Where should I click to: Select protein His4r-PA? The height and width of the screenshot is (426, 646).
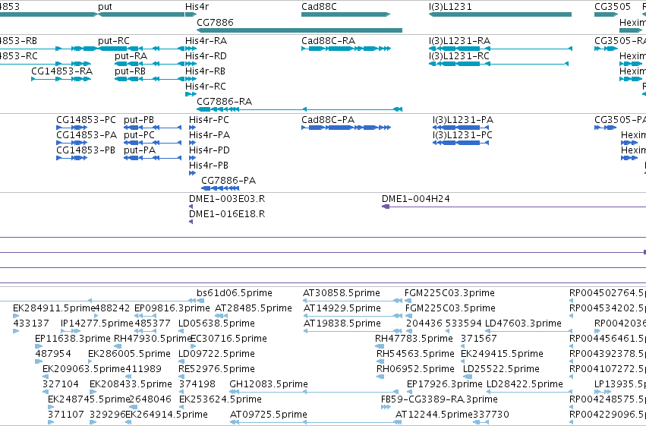[192, 143]
